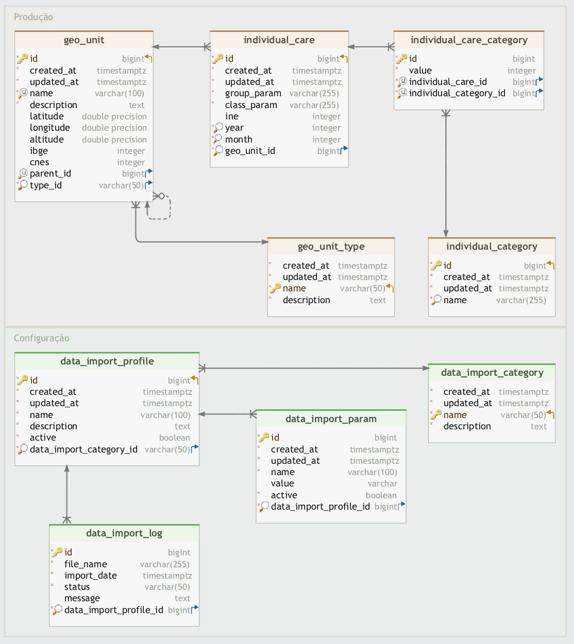Click the key icon of individual_category id
This screenshot has height=644, width=574.
coord(436,266)
